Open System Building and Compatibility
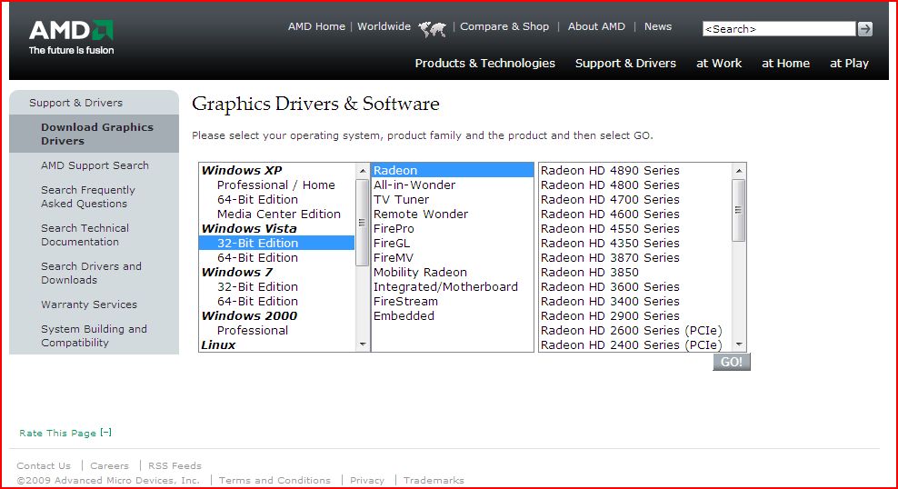898x489 pixels. (x=94, y=335)
